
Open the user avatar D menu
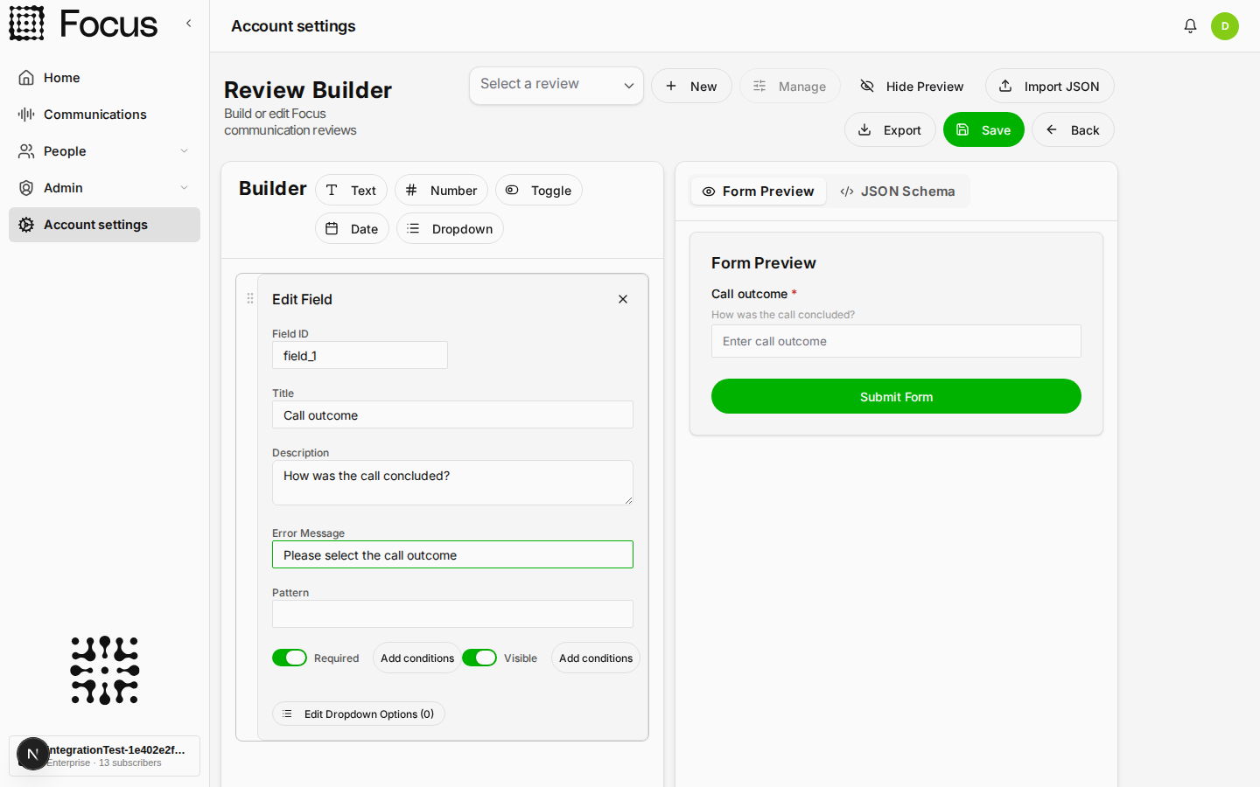[1225, 26]
